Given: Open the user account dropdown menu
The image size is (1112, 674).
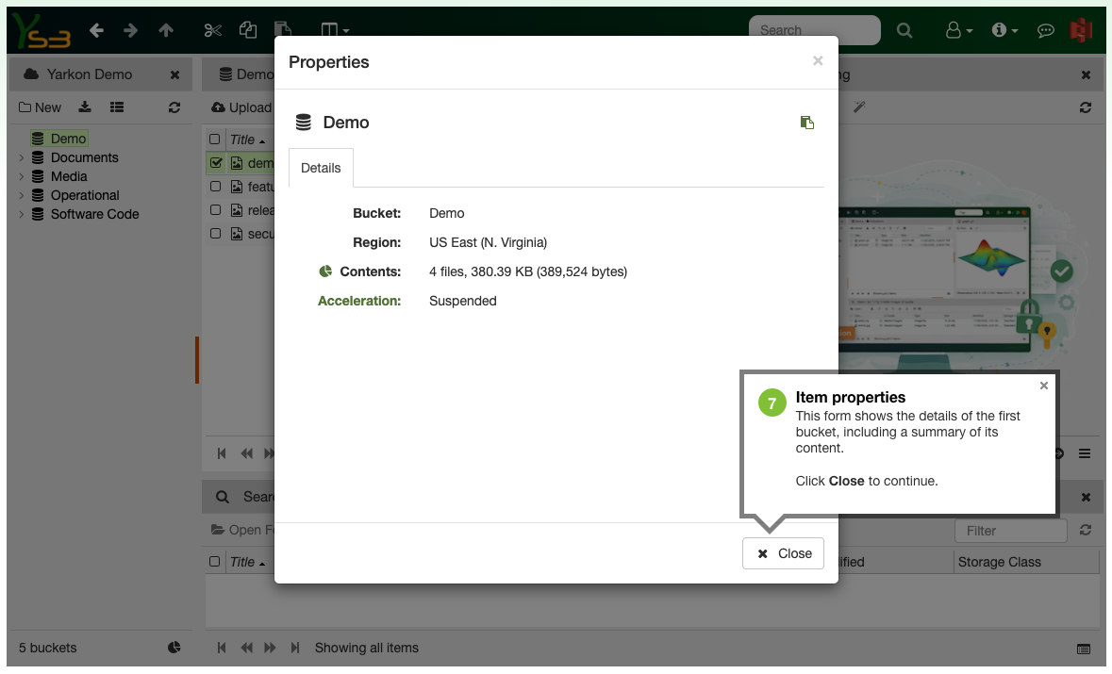Looking at the screenshot, I should click(x=959, y=30).
